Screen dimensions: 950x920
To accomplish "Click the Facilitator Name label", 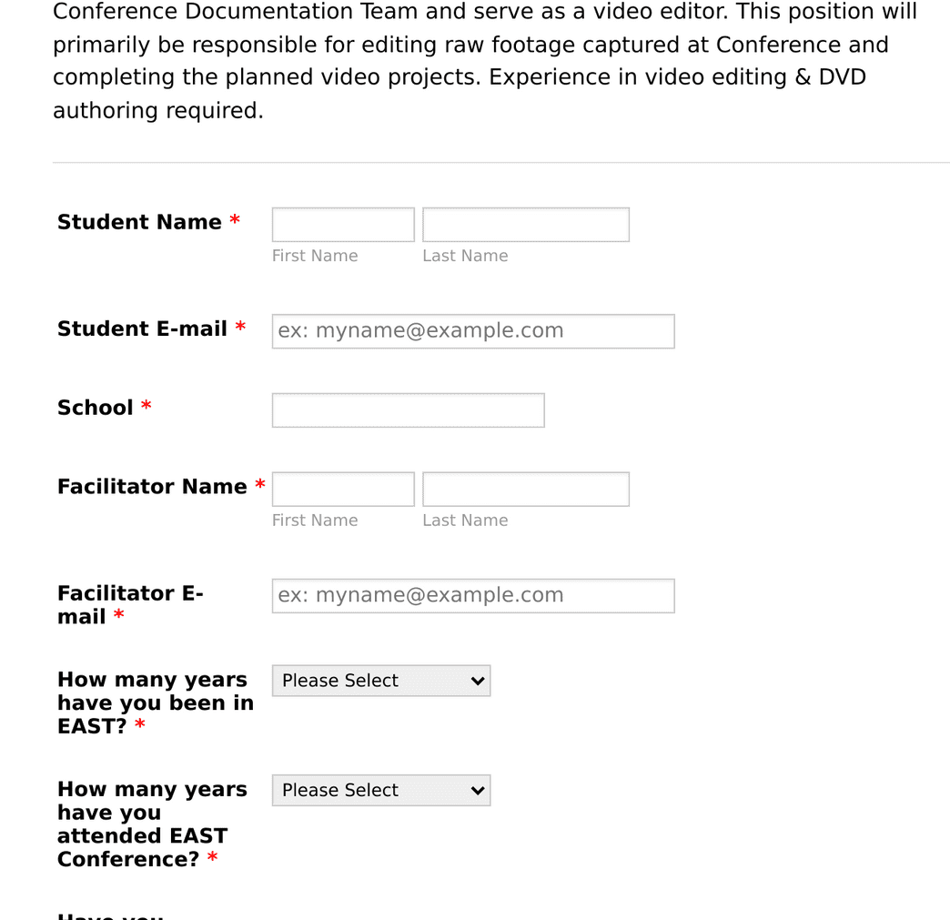I will click(x=151, y=486).
